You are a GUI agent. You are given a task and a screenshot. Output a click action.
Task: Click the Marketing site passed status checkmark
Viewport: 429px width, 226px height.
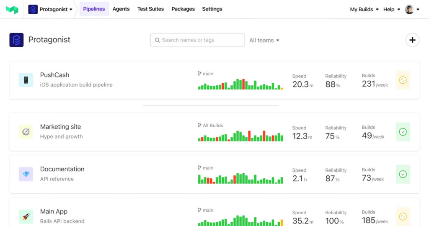[403, 132]
